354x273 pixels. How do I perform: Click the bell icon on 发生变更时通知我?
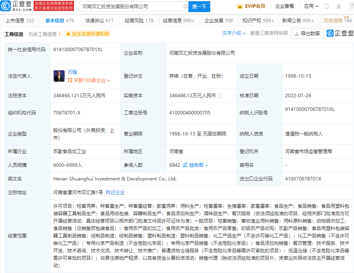[x=69, y=34]
